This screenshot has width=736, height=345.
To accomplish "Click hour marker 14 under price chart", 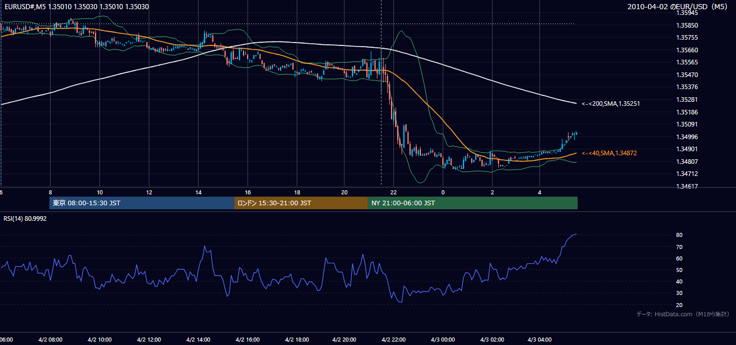I will click(198, 192).
